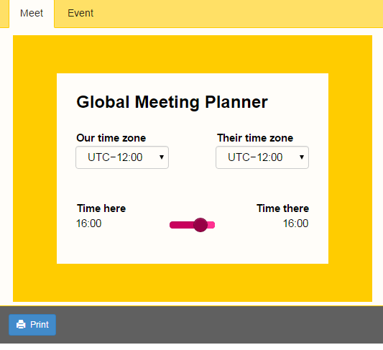Open the Our time zone dropdown arrow
The height and width of the screenshot is (350, 383).
click(162, 157)
